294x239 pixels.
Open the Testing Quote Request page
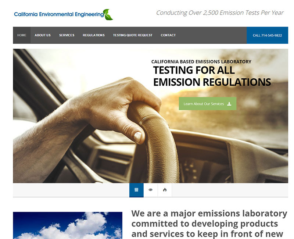(132, 35)
